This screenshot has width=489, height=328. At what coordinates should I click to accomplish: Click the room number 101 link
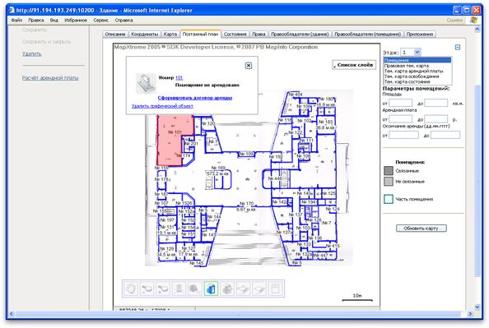tap(179, 77)
